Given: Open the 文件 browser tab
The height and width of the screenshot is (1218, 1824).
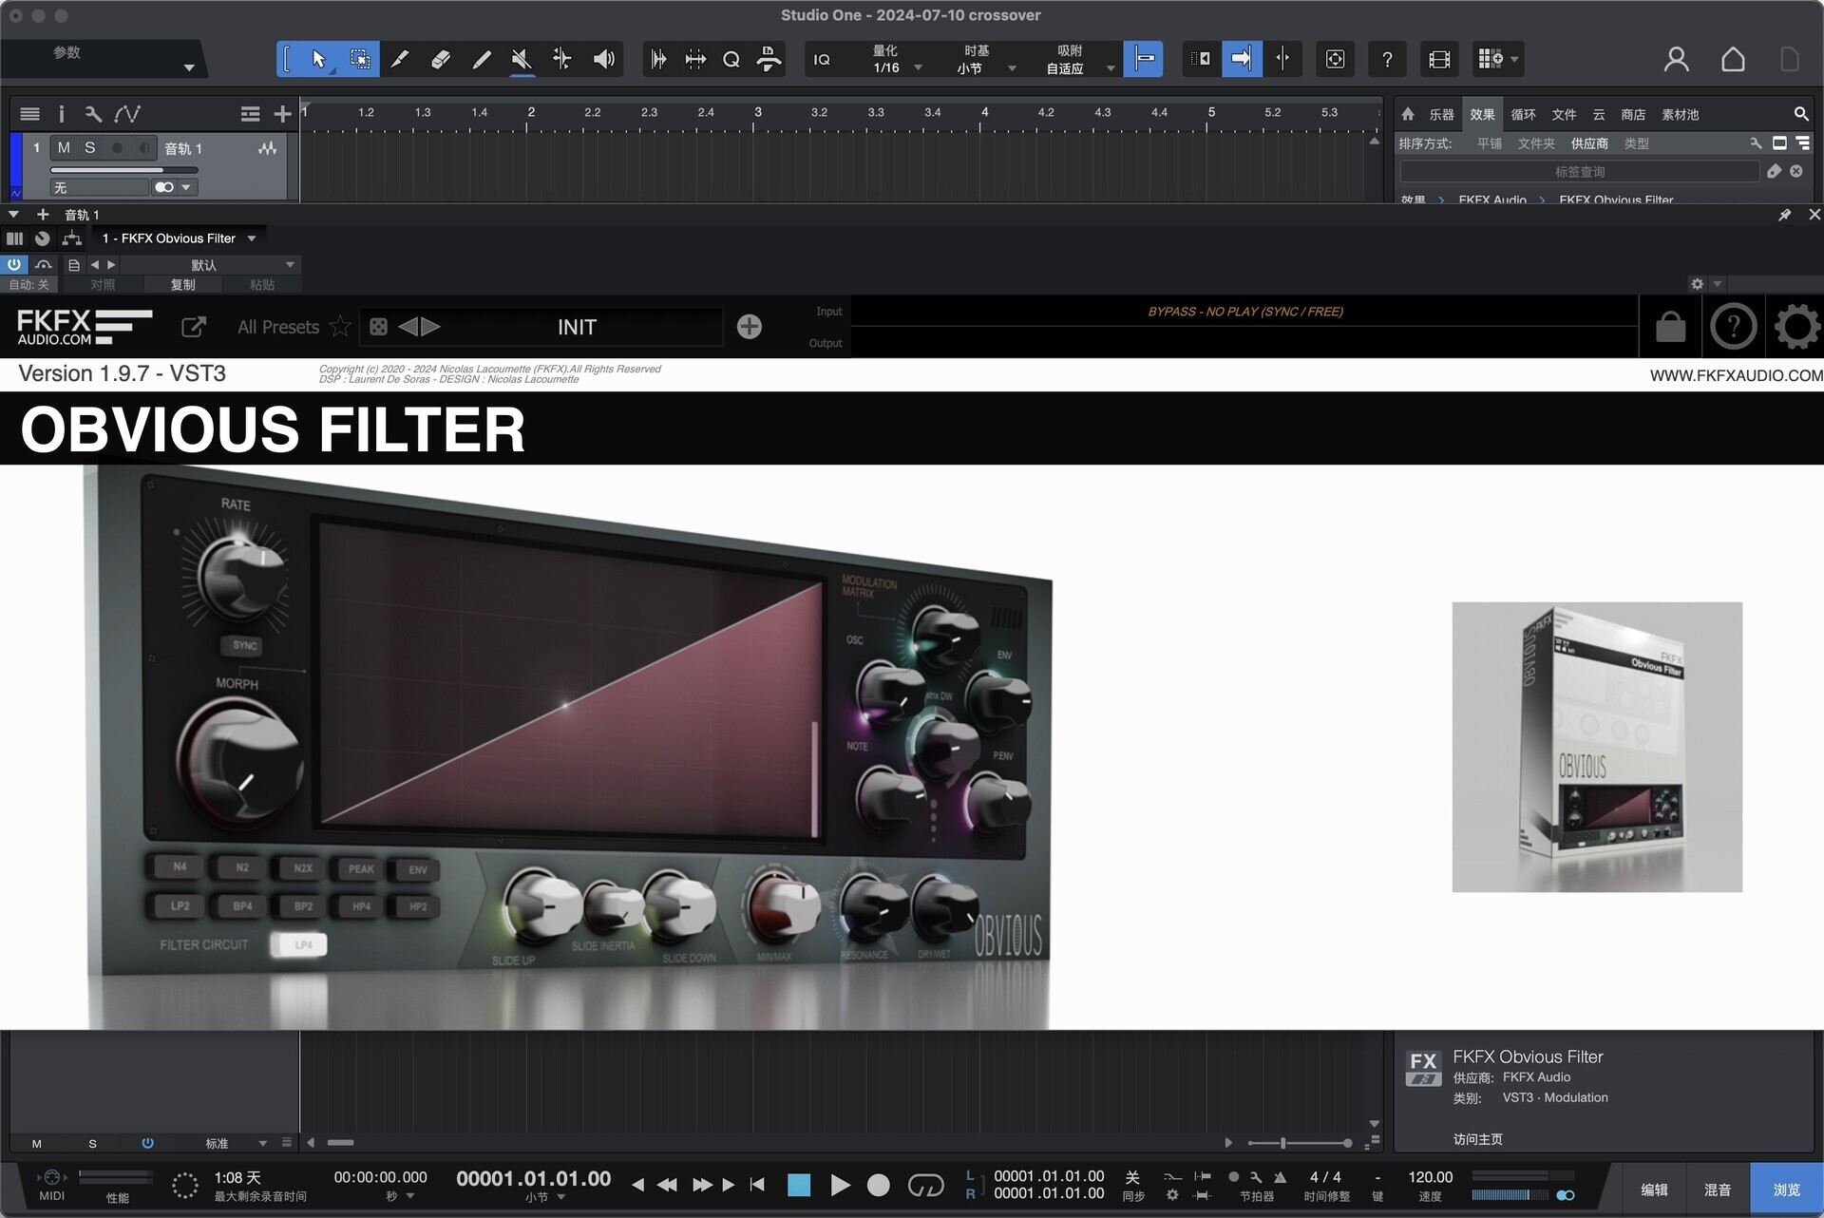Looking at the screenshot, I should point(1564,114).
